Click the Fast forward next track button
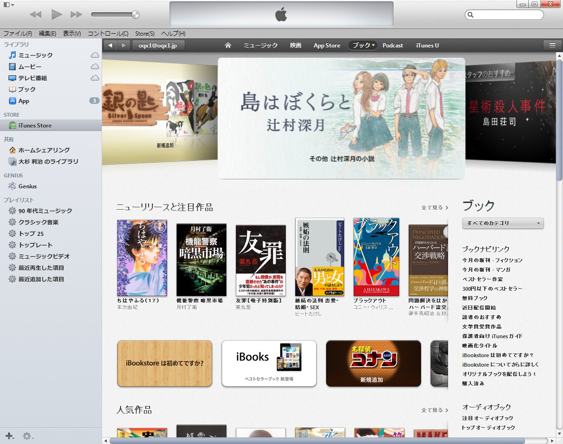Viewport: 563px width, 444px height. coord(76,14)
